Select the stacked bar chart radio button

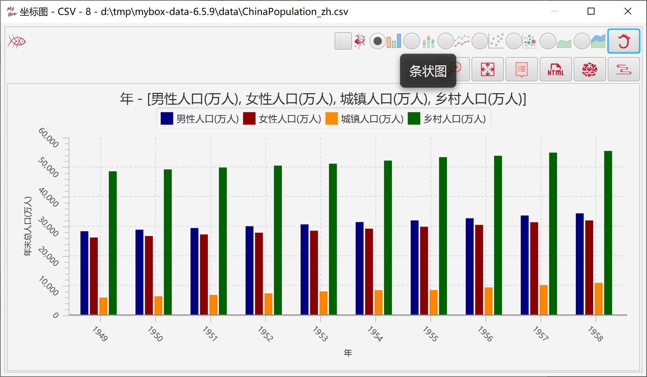(412, 41)
